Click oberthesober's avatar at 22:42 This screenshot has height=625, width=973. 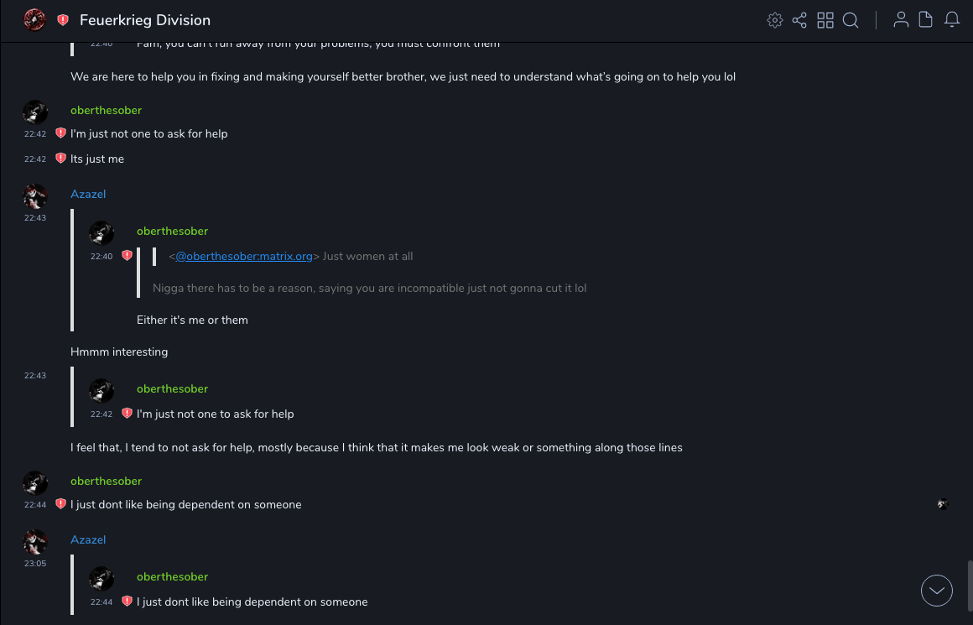click(x=35, y=112)
